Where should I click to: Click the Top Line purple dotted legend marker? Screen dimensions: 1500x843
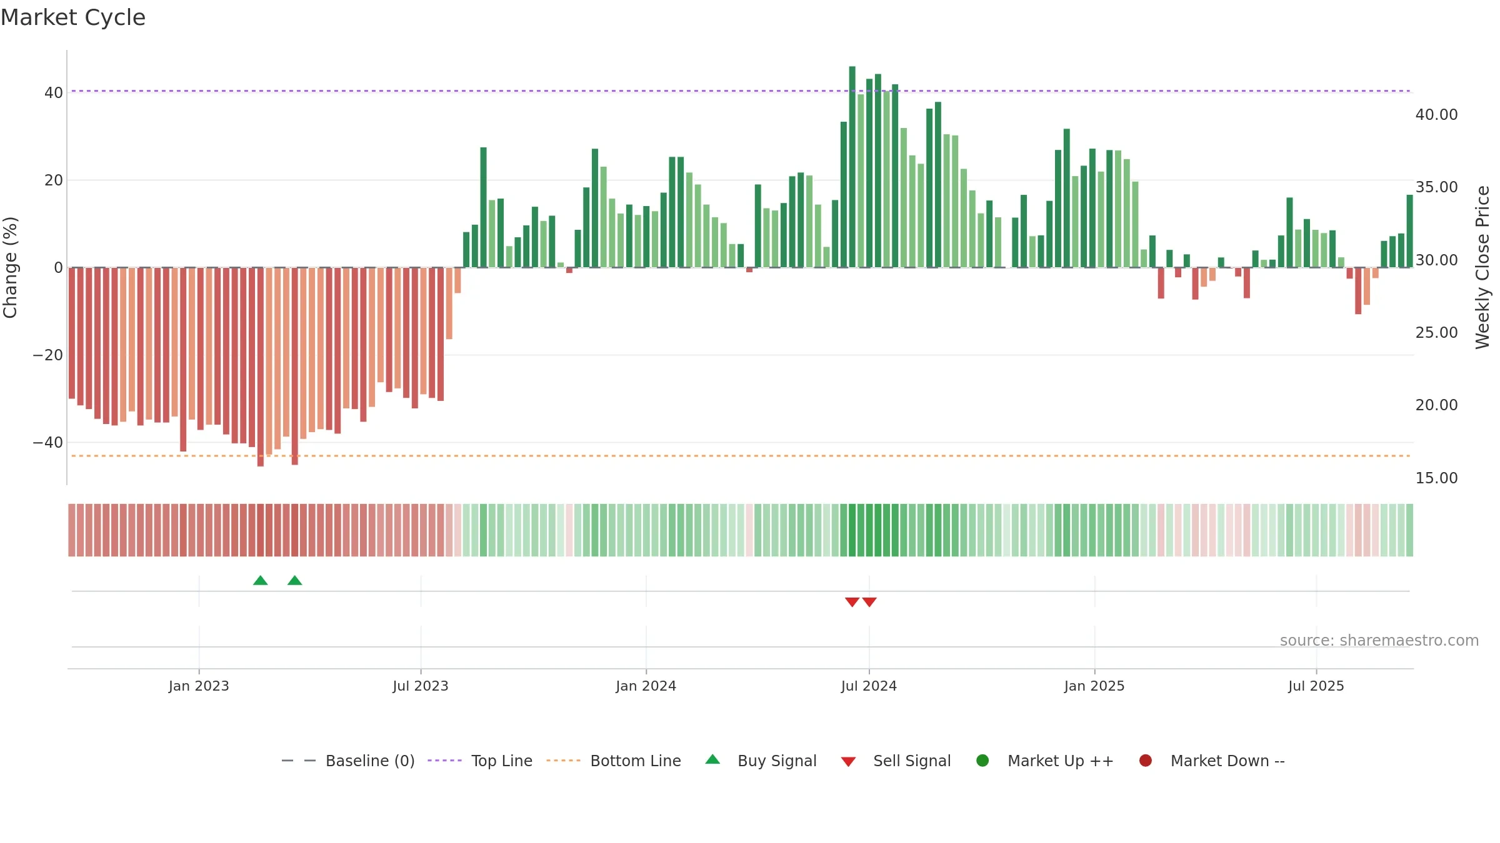pos(444,761)
